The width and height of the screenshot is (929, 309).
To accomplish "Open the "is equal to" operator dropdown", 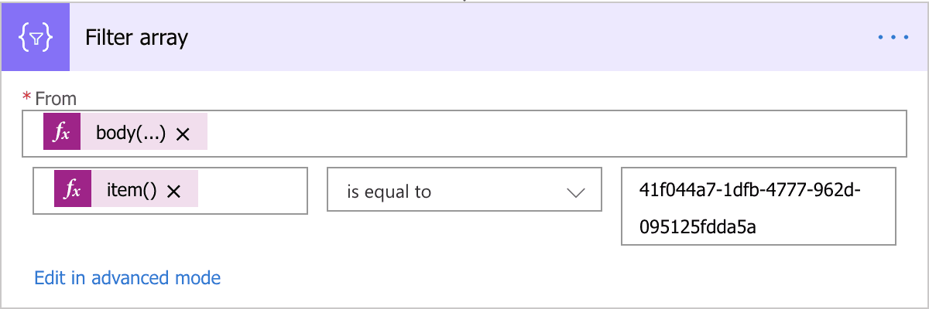I will [x=464, y=191].
